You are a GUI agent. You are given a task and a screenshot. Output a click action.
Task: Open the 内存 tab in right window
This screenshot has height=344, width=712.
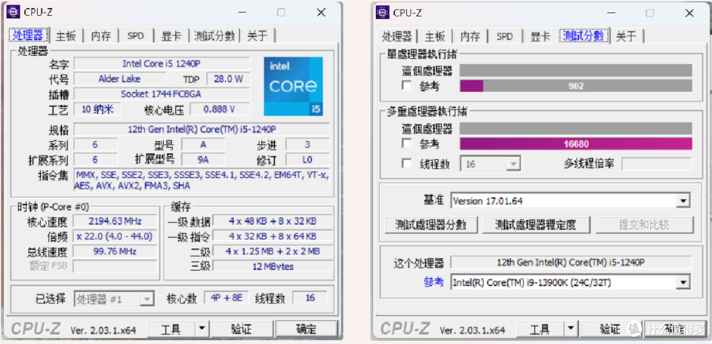(470, 36)
